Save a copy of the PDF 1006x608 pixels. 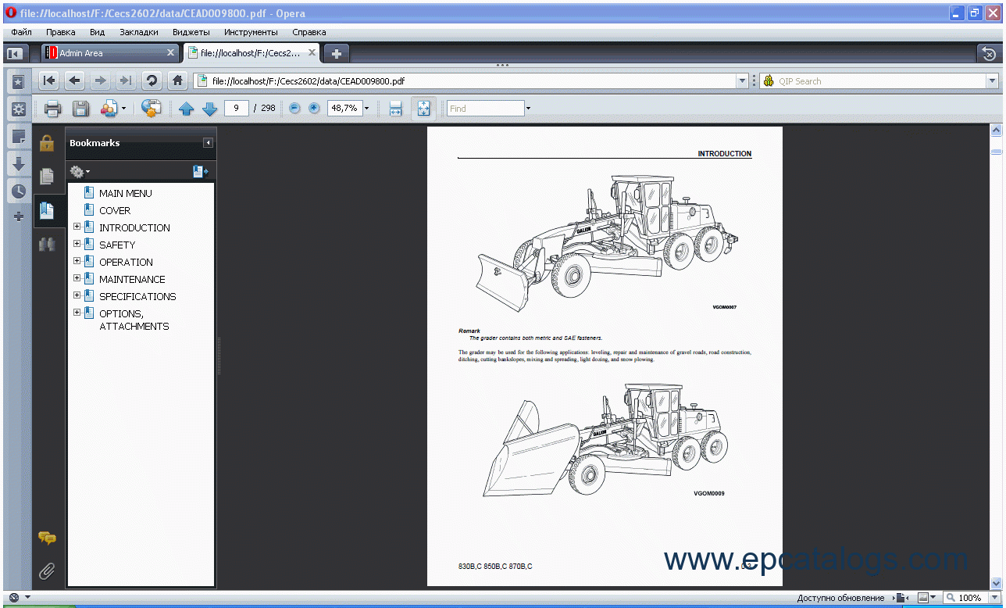click(x=80, y=109)
